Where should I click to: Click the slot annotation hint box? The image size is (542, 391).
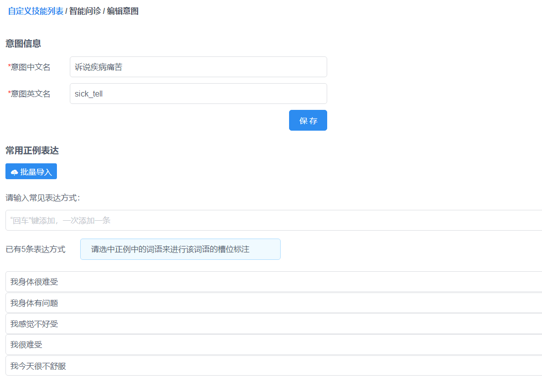point(180,249)
